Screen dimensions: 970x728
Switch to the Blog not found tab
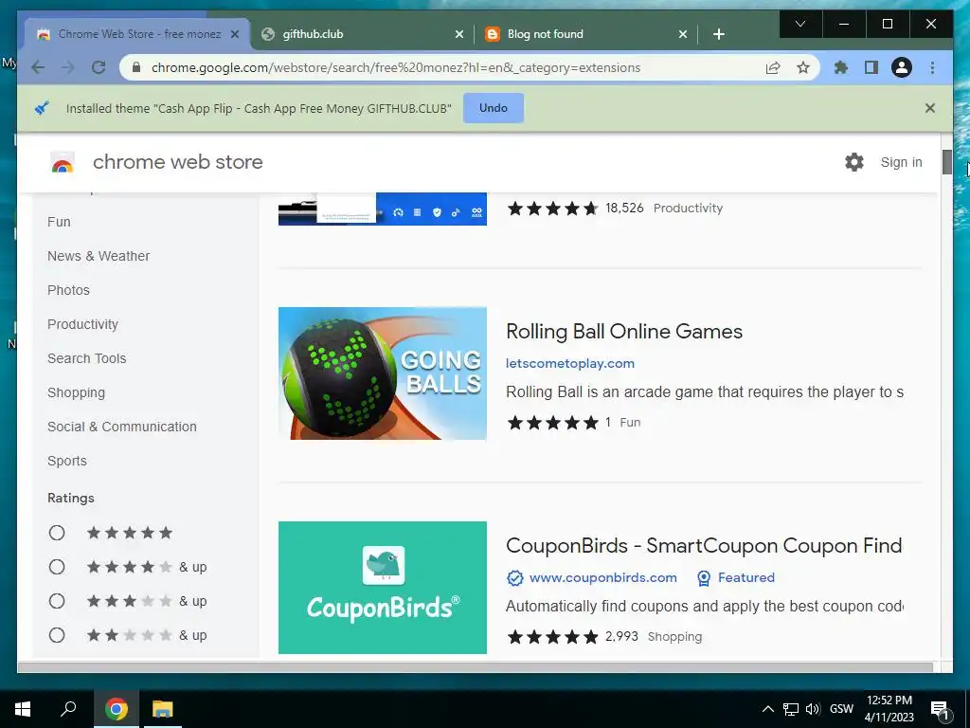[586, 34]
